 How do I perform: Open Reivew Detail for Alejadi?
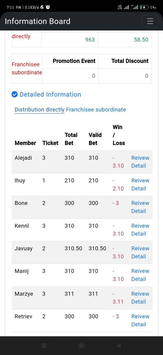(x=140, y=162)
